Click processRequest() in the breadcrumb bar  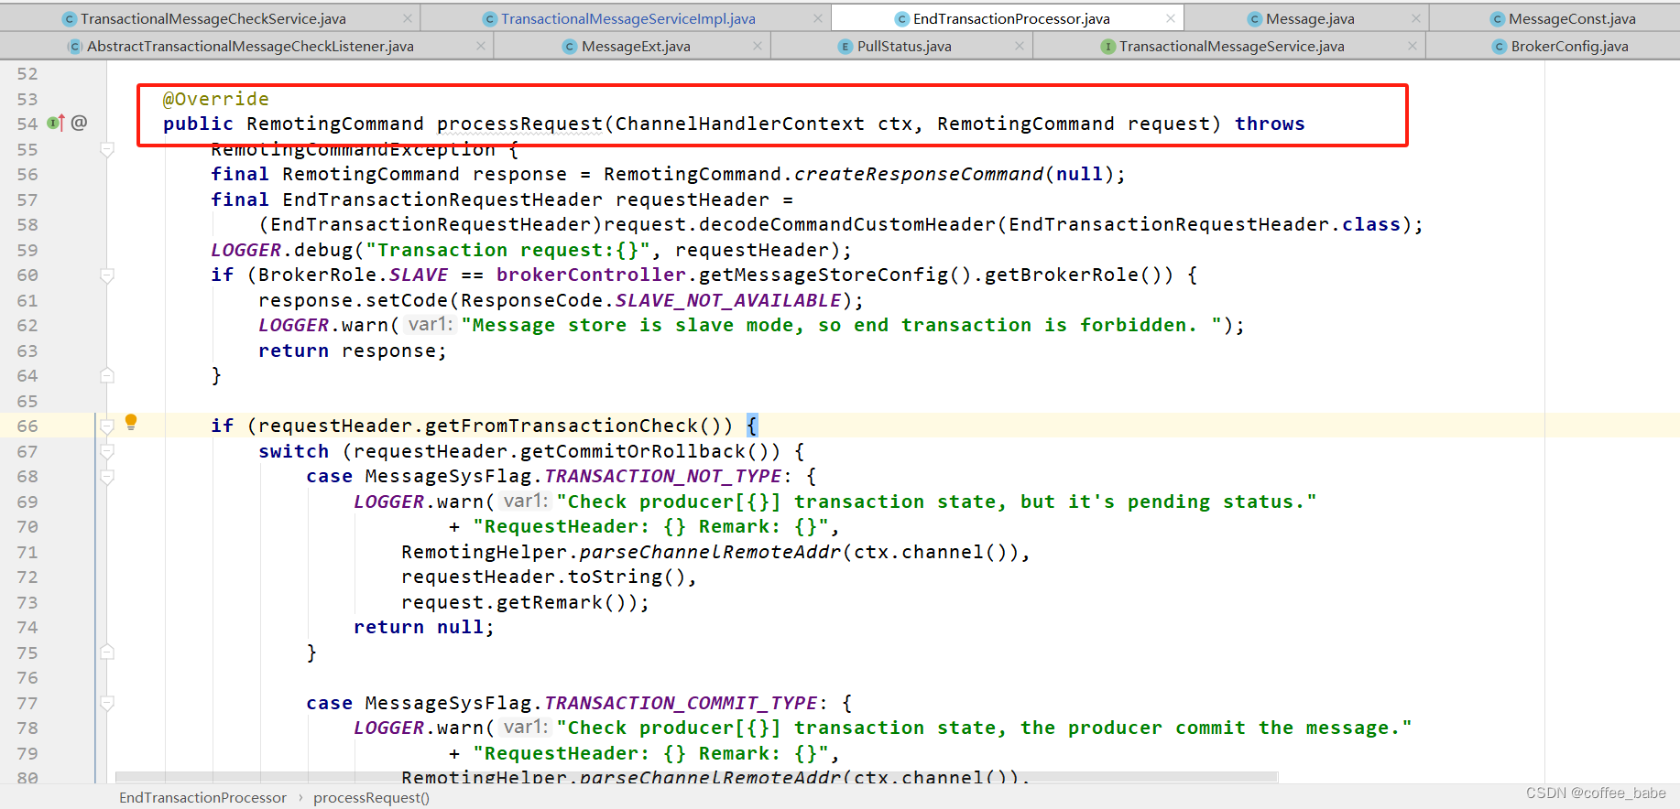[371, 797]
